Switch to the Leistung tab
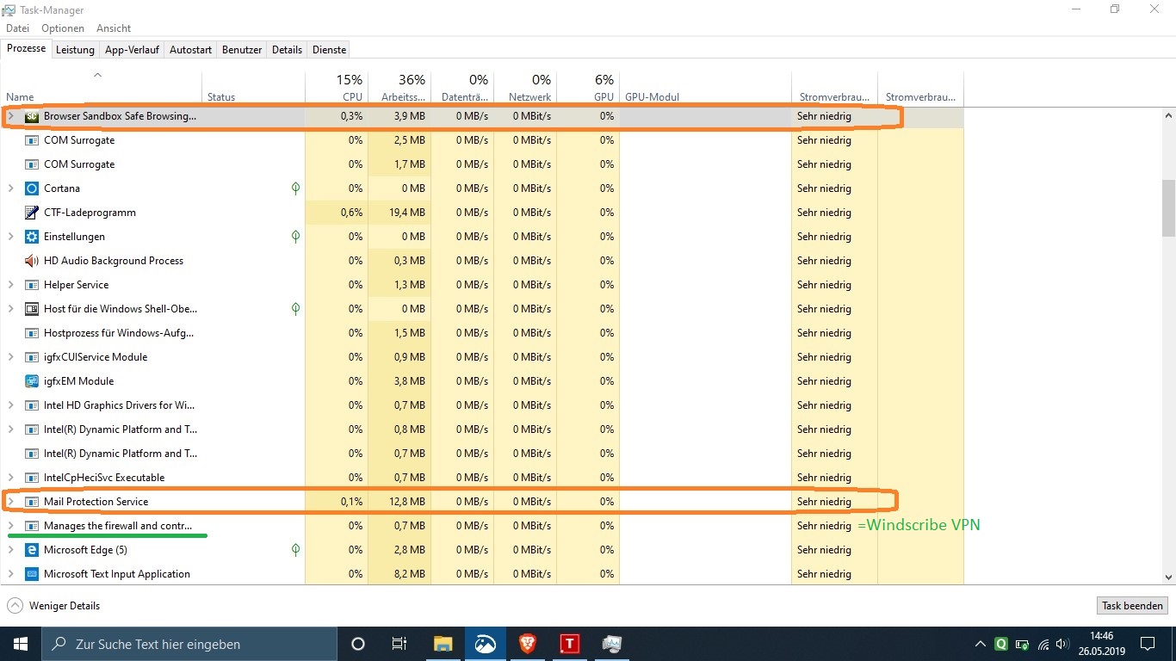Viewport: 1176px width, 661px height. [x=75, y=50]
